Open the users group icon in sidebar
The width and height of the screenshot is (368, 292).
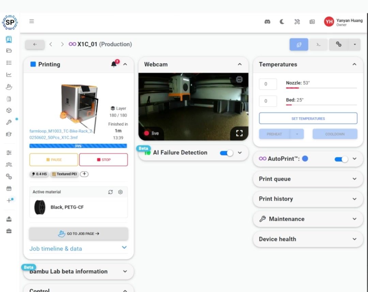(x=9, y=164)
